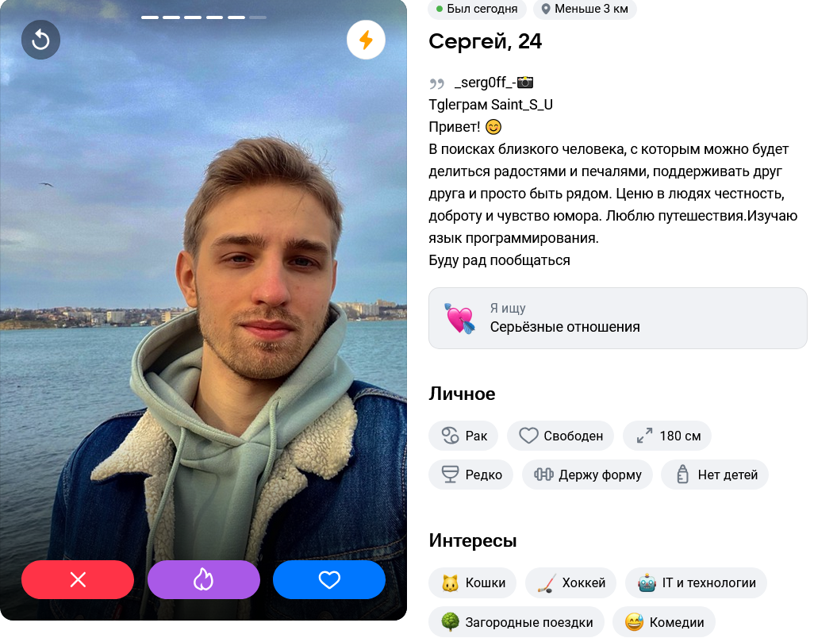814x638 pixels.
Task: Select the Рак zodiac tag
Action: [x=463, y=436]
